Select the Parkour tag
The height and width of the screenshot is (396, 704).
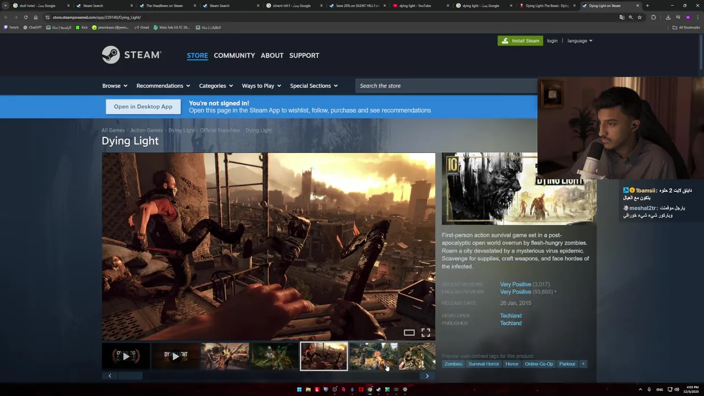pos(567,364)
